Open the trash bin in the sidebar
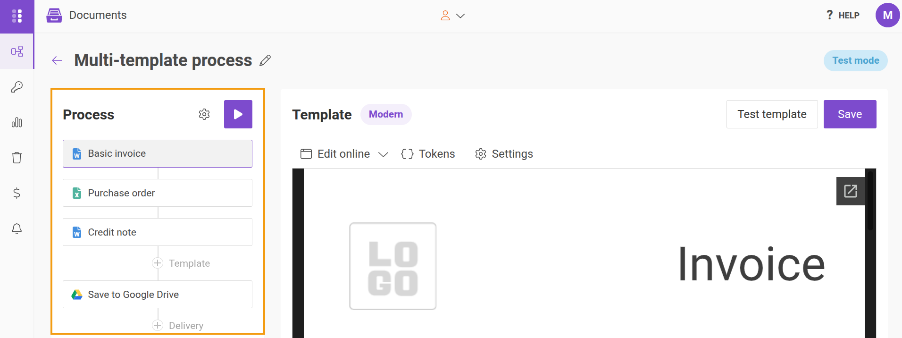Screen dimensions: 902x338 17,158
